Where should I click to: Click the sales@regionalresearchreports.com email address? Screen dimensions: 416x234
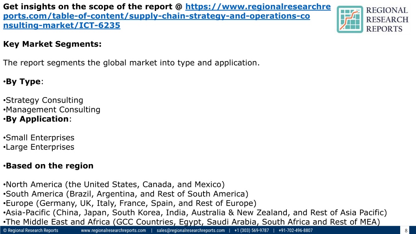pyautogui.click(x=190, y=230)
